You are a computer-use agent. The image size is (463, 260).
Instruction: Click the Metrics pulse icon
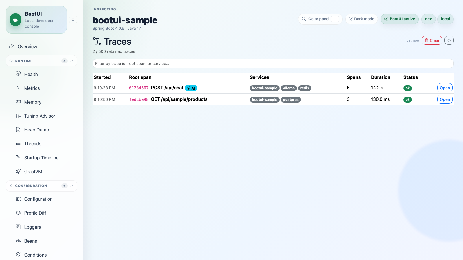(x=18, y=88)
